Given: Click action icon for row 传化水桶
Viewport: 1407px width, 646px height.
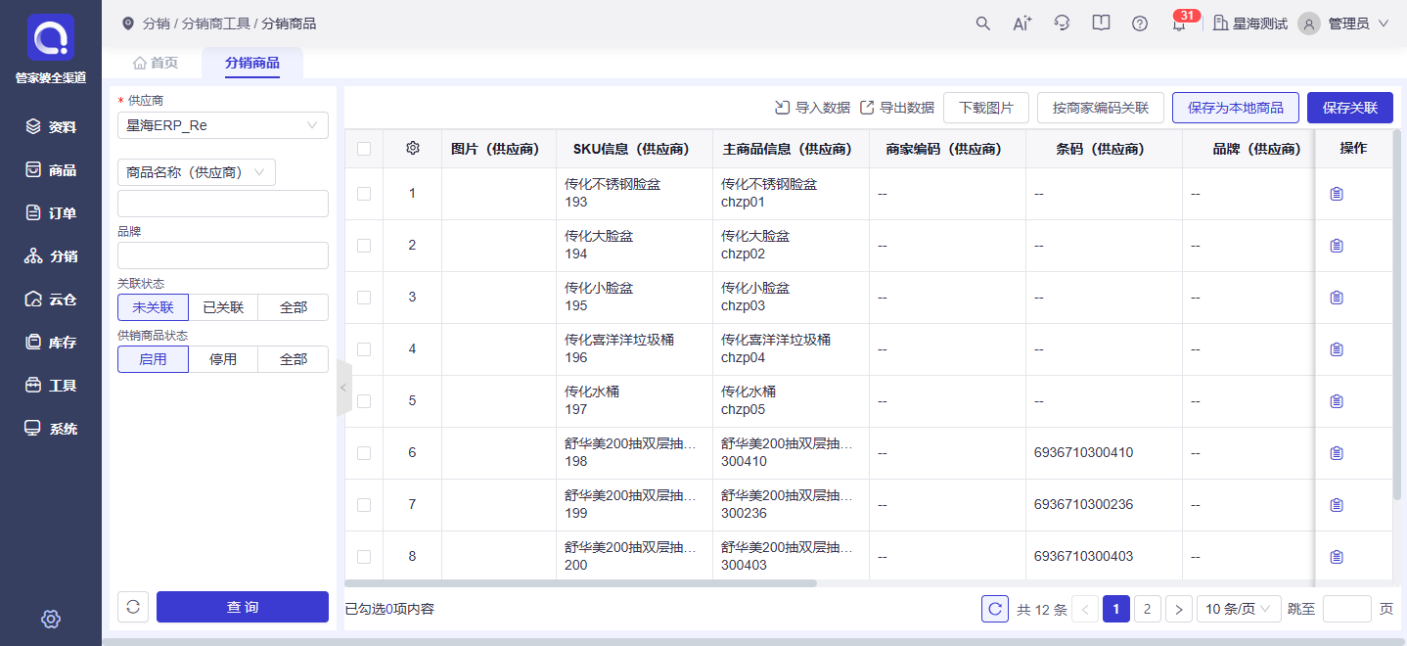Looking at the screenshot, I should 1337,401.
